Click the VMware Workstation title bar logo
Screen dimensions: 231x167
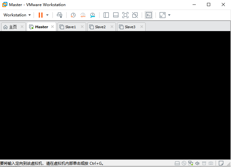pyautogui.click(x=5, y=4)
